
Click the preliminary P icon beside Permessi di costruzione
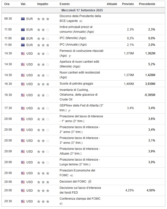point(70,56)
